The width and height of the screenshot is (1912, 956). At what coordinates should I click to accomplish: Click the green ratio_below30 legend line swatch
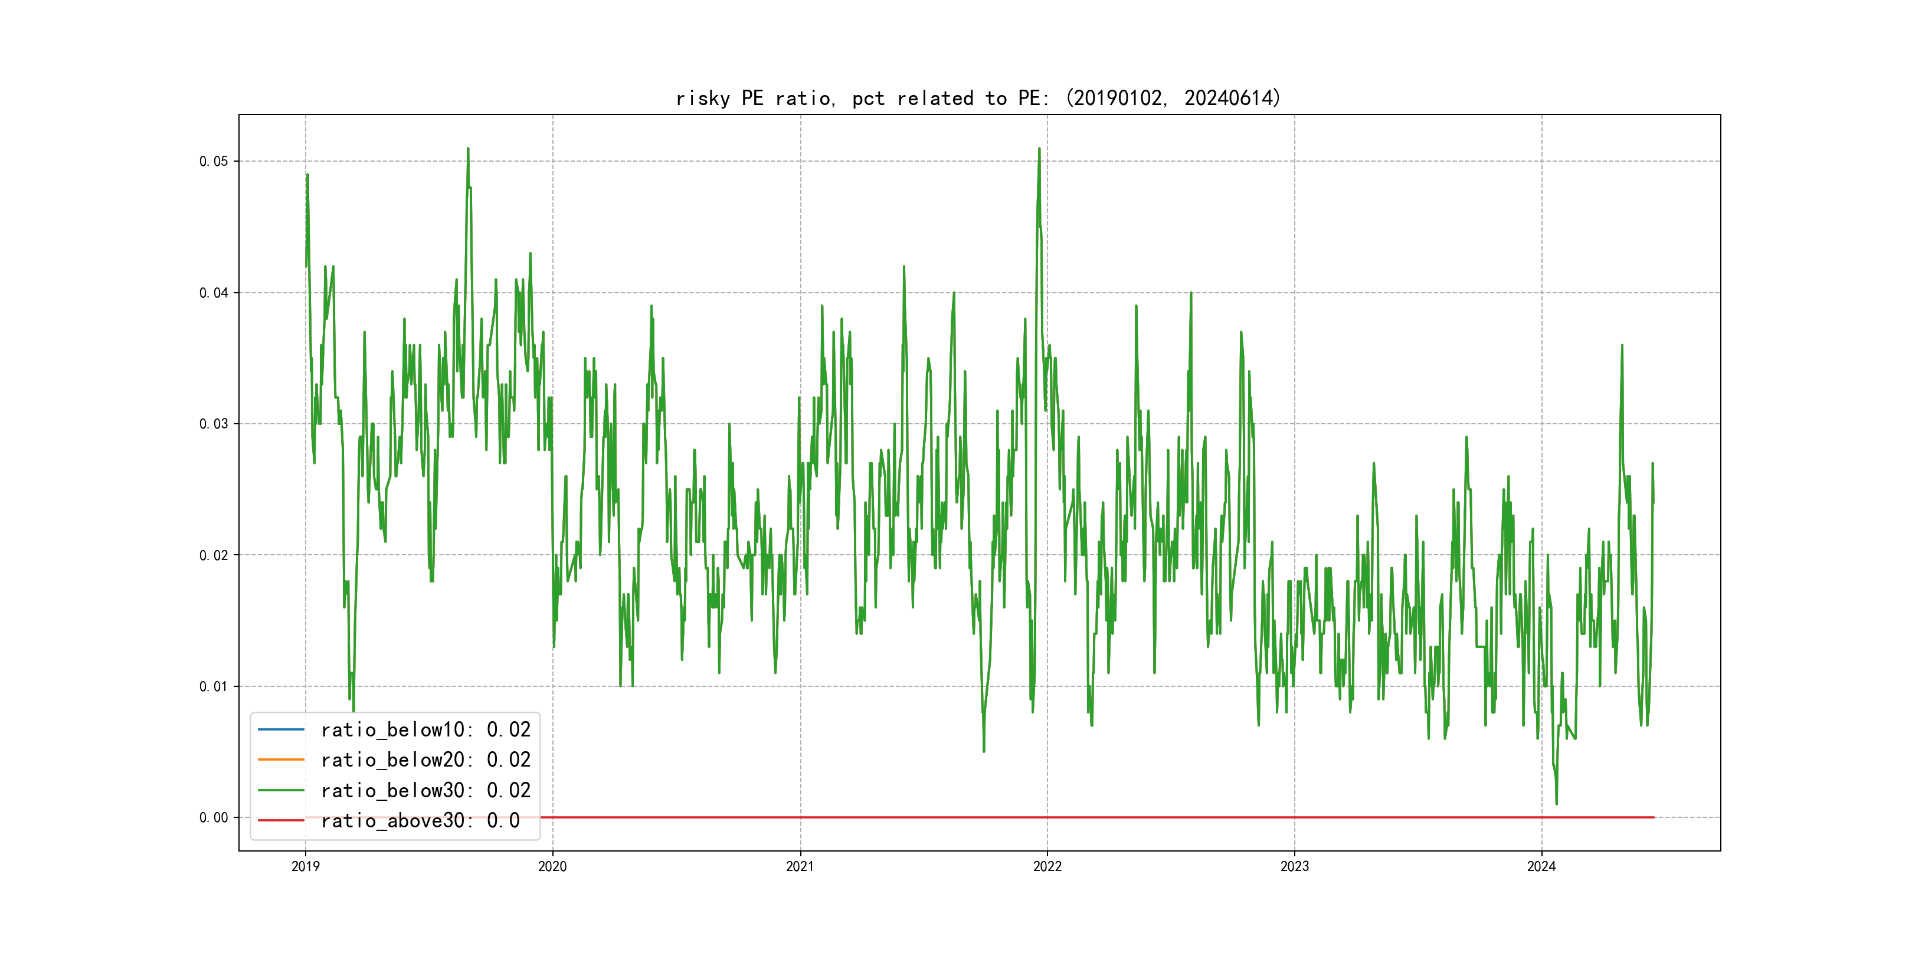[280, 791]
